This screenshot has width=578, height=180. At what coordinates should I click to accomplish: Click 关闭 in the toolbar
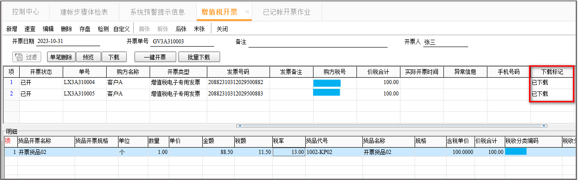click(222, 29)
